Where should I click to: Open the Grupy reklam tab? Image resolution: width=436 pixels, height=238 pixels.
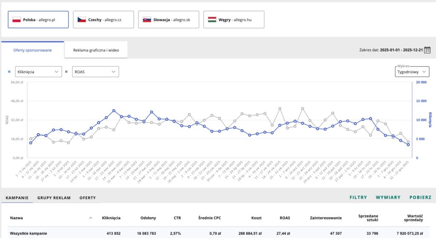54,198
